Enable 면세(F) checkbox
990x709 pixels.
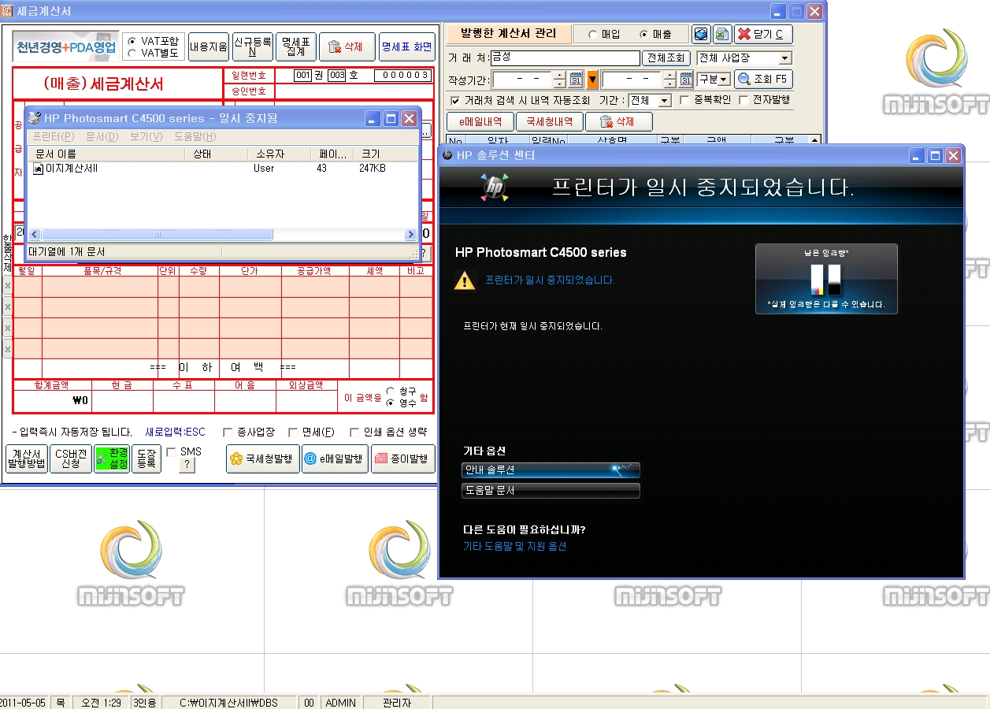293,432
